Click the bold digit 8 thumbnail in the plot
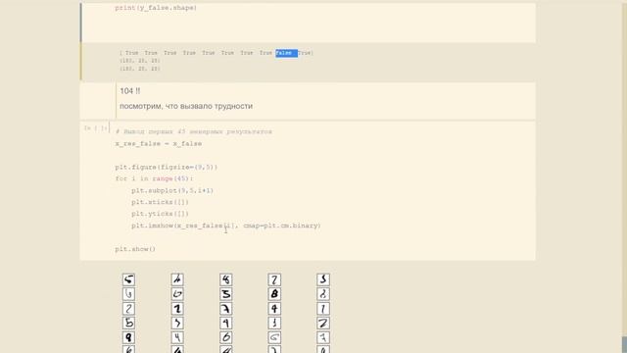Screen dimensions: 627x353 pos(274,294)
